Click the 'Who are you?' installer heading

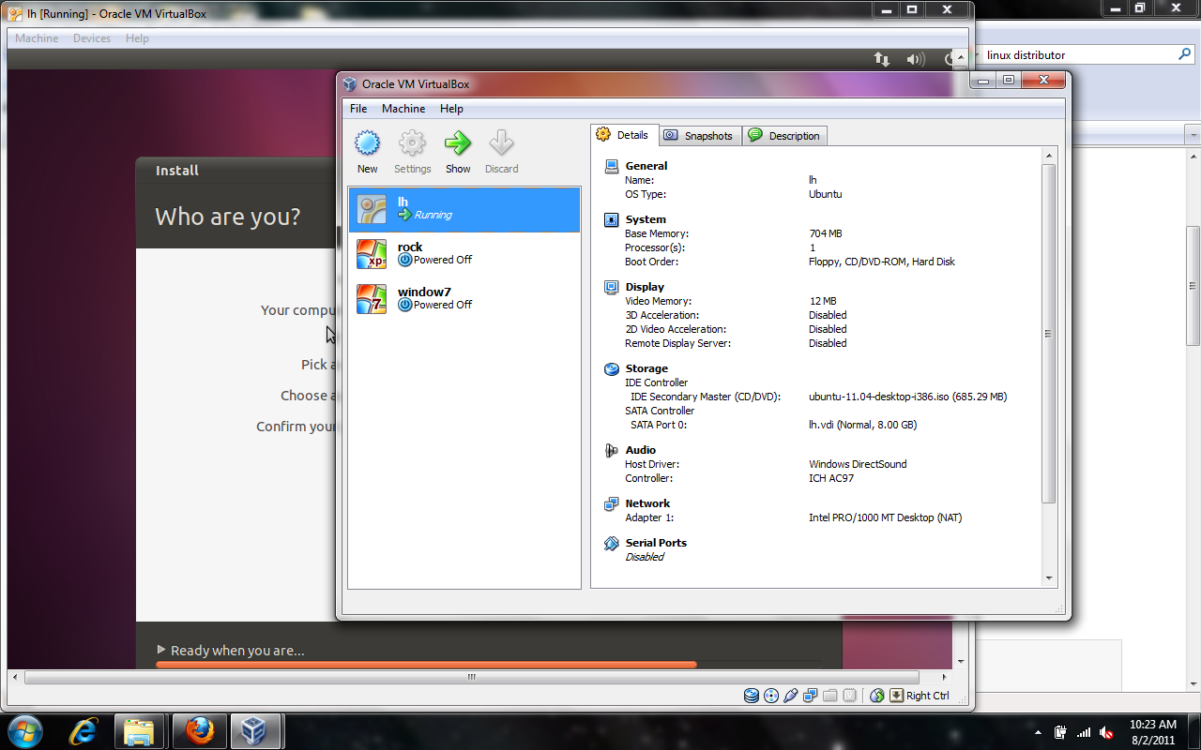(228, 217)
